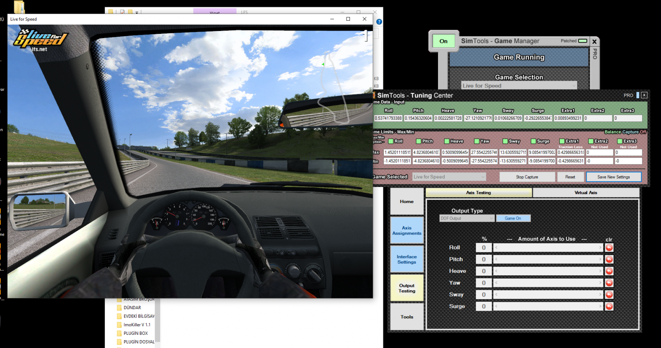The image size is (661, 348).
Task: Click the Roll Max limit field
Action: point(397,152)
